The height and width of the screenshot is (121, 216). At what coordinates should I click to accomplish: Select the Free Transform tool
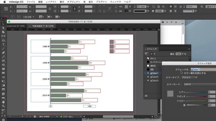pyautogui.click(x=3, y=81)
